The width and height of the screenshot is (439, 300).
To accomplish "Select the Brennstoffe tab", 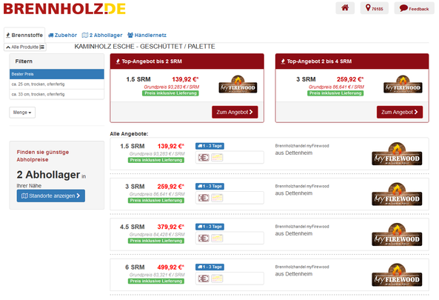I will coord(24,36).
